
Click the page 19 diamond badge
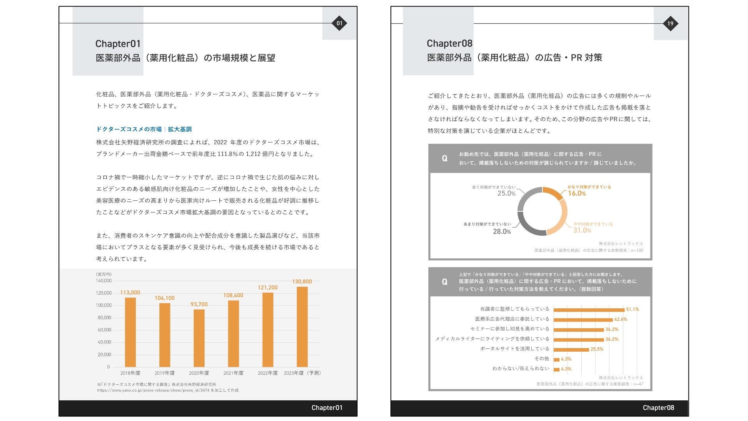[670, 24]
